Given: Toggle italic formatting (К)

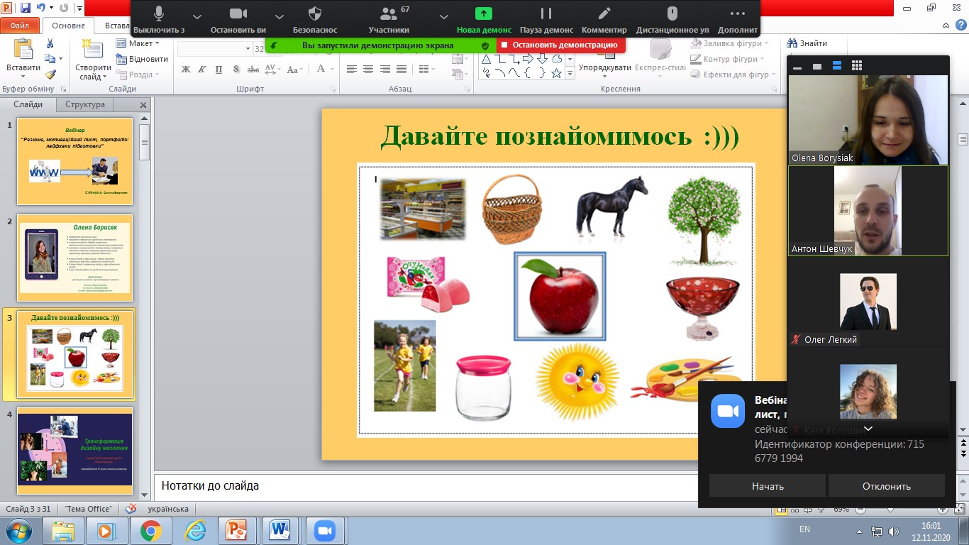Looking at the screenshot, I should click(202, 69).
